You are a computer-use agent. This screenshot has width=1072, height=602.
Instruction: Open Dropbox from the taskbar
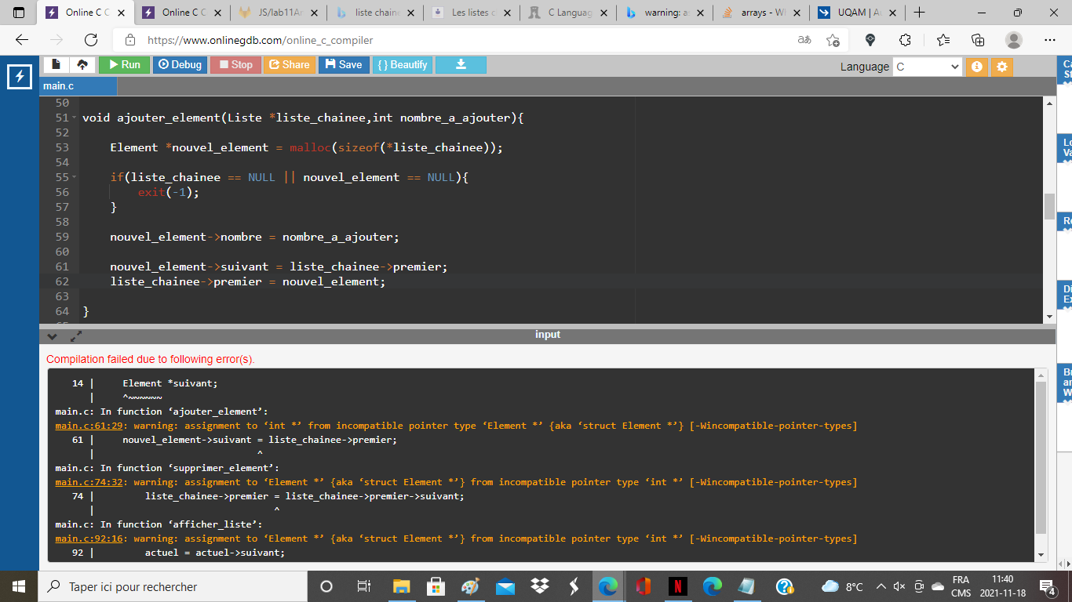(x=539, y=586)
